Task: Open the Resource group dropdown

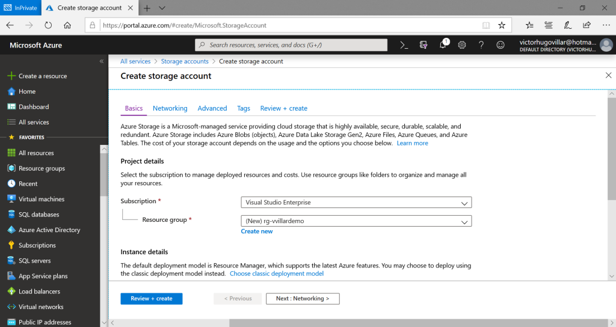Action: (356, 221)
